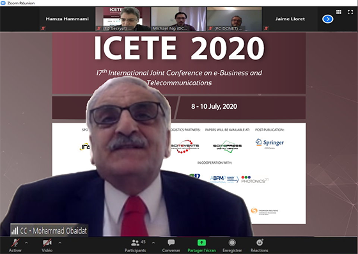
Task: Click the green Partager l'écran button
Action: (x=201, y=246)
